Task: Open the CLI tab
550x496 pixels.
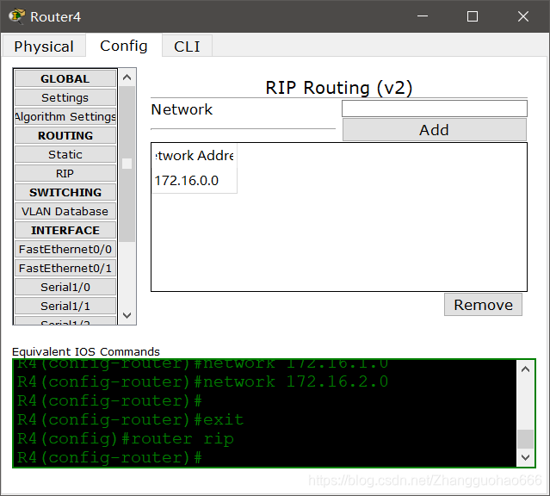Action: point(187,46)
